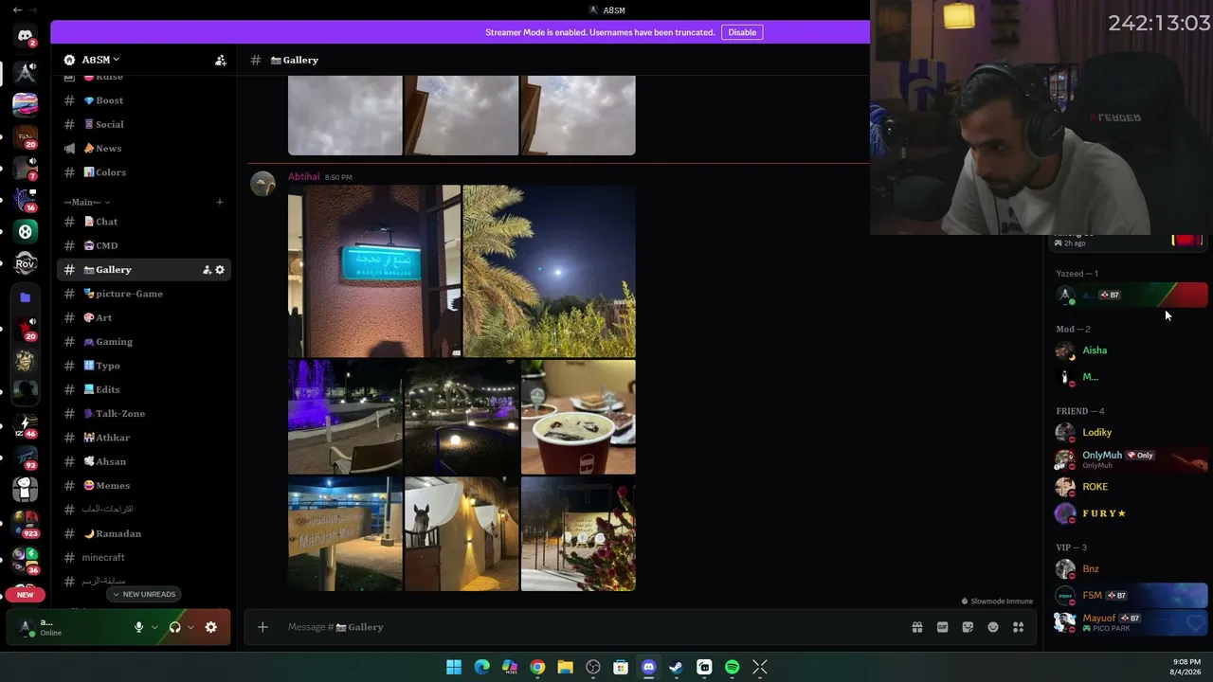Open user settings gear
Screen dimensions: 1213x682
click(210, 627)
